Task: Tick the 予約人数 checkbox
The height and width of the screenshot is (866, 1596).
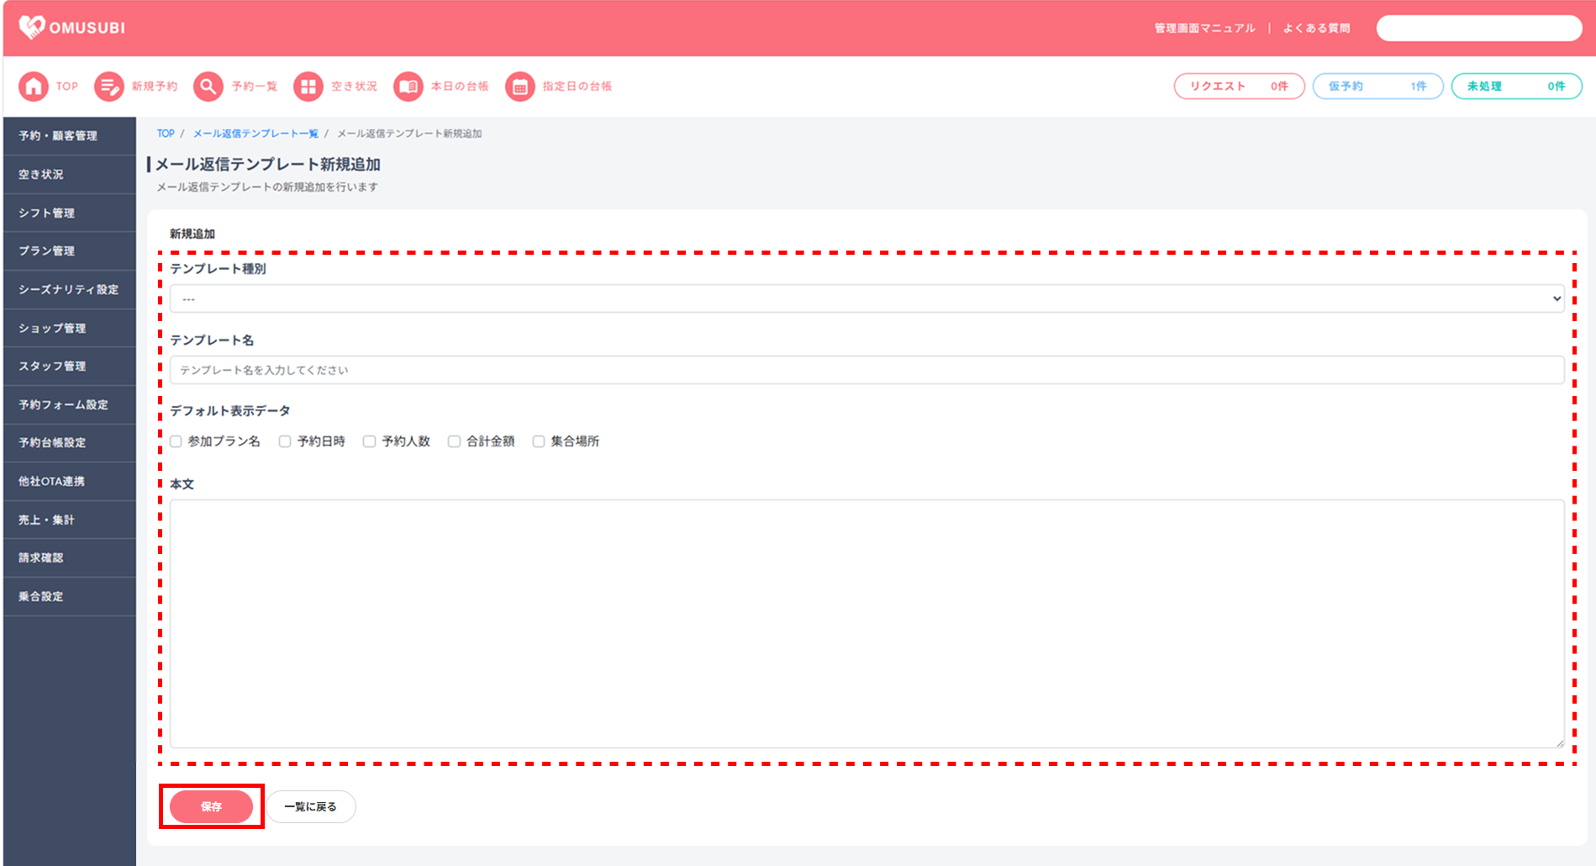Action: point(369,441)
